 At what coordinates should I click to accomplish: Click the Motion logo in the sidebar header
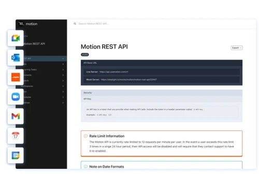point(21,24)
